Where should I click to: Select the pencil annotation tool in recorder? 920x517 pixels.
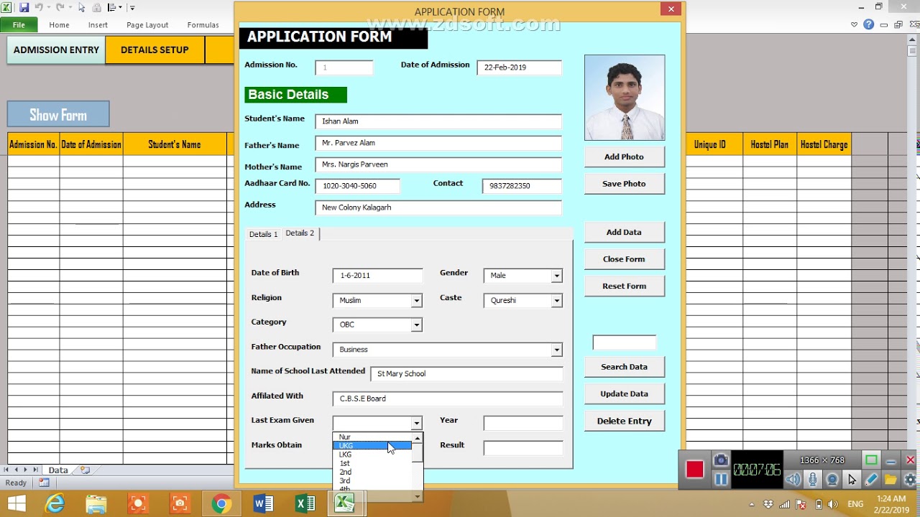871,479
